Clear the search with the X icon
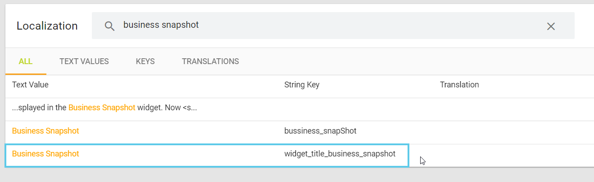594x182 pixels. click(551, 26)
